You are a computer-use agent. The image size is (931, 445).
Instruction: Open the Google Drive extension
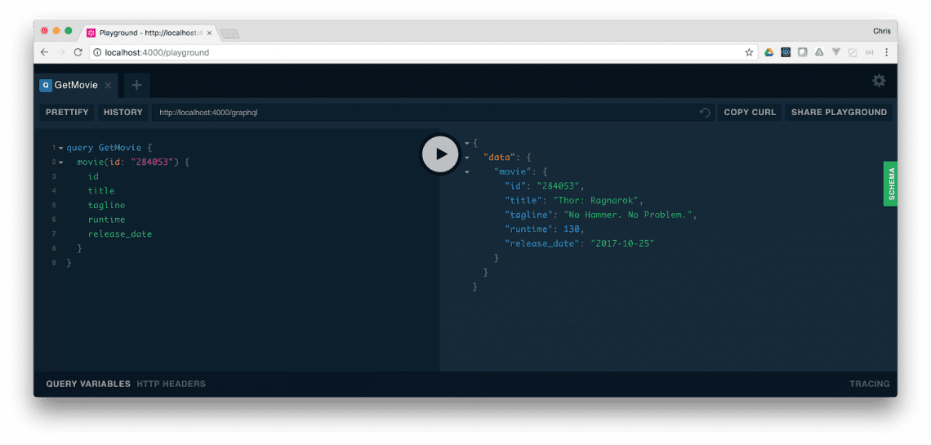[768, 52]
